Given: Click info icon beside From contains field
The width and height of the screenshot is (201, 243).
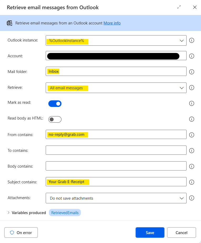Looking at the screenshot, I should click(x=192, y=135).
